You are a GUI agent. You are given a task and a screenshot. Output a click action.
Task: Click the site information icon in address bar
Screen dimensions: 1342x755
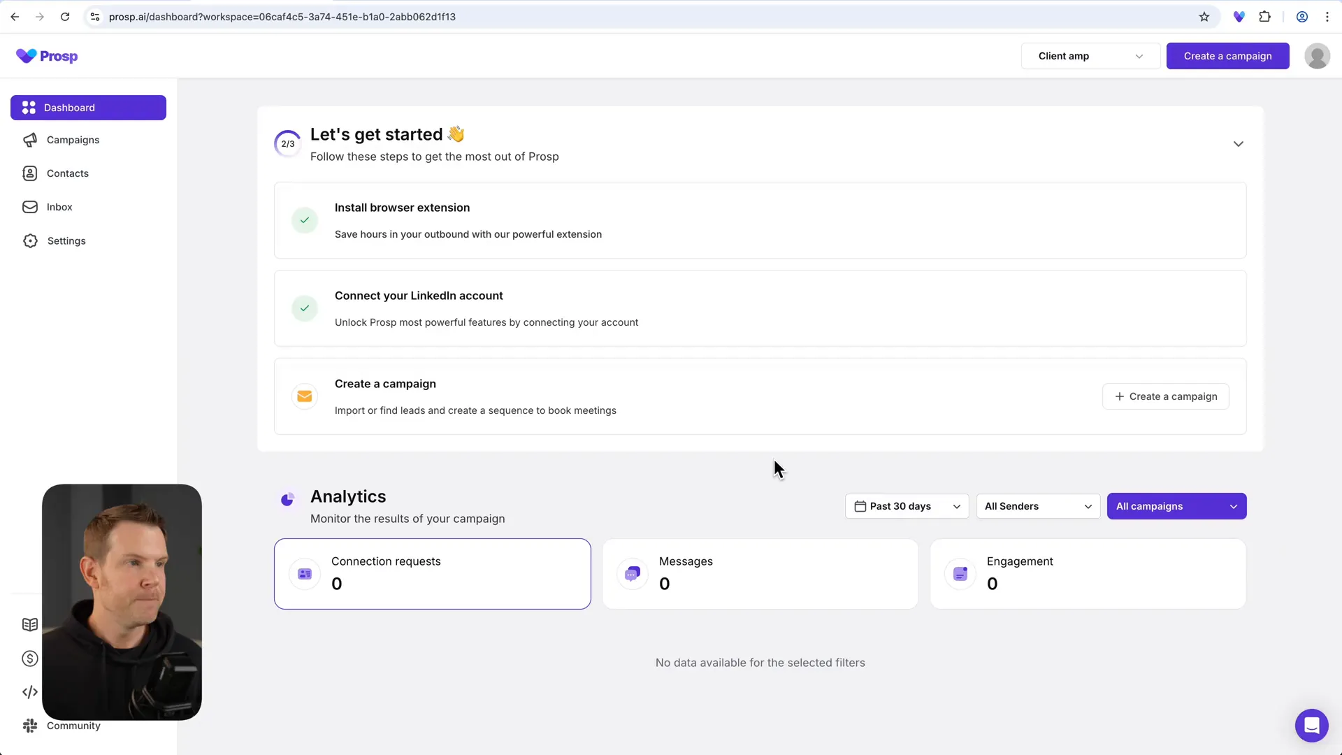tap(95, 17)
